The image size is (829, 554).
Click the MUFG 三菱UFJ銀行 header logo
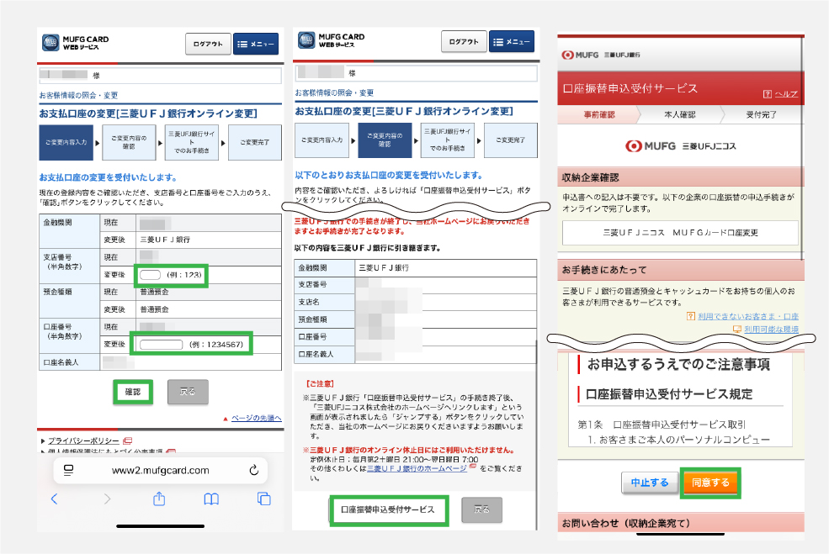tap(601, 55)
